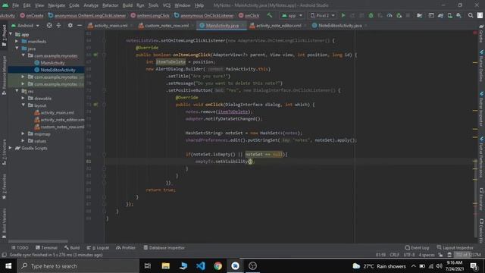The width and height of the screenshot is (485, 273).
Task: Open the Profiler tool window
Action: 126,248
